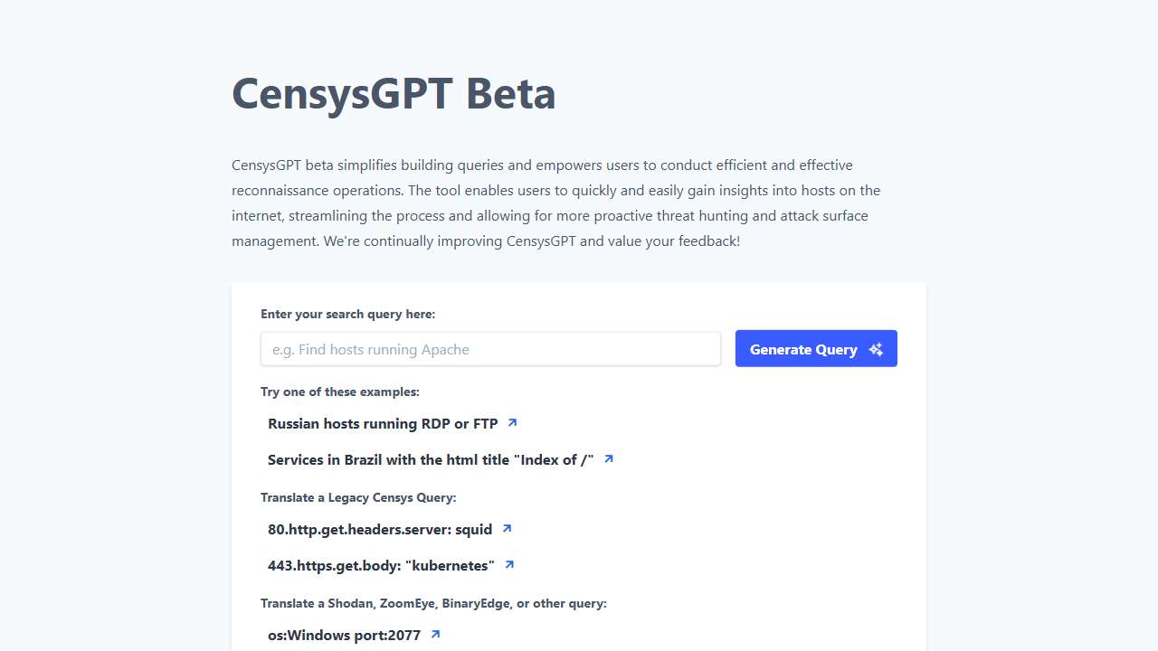
Task: Click the "Translate a Legacy Censys Query" label
Action: pos(358,497)
